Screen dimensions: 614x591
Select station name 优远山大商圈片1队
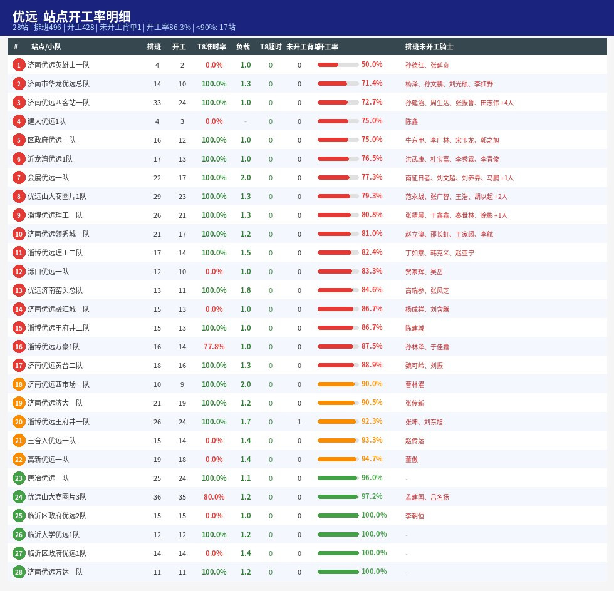[x=57, y=197]
